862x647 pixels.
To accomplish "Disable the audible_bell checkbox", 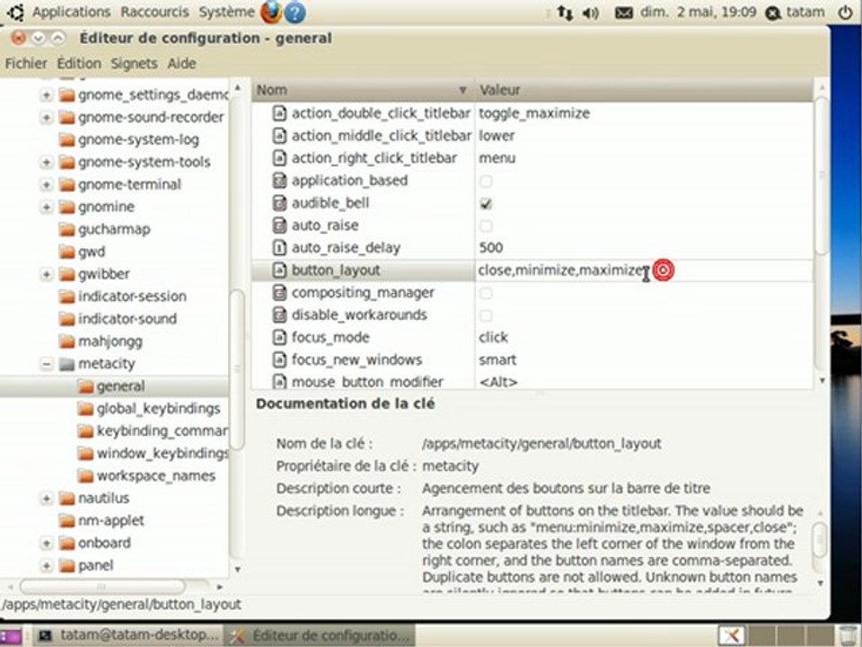I will click(486, 204).
